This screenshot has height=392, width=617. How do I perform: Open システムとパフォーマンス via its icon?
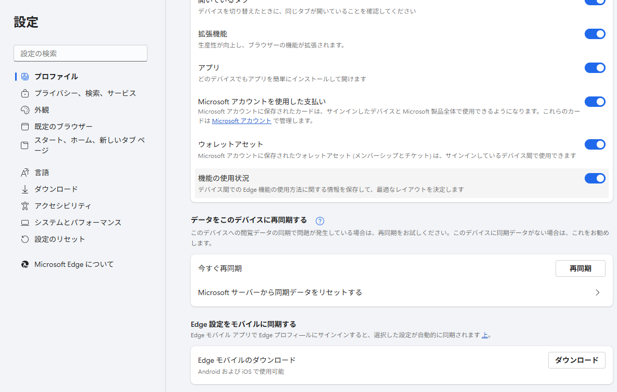pos(25,222)
